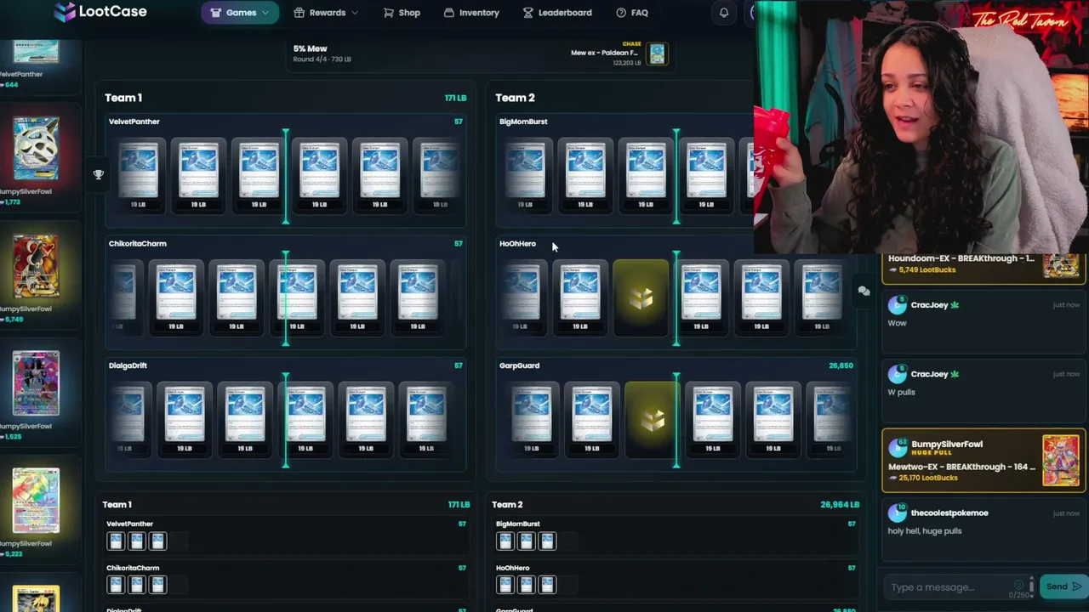The image size is (1089, 612).
Task: View the Leaderboard page
Action: pyautogui.click(x=557, y=13)
